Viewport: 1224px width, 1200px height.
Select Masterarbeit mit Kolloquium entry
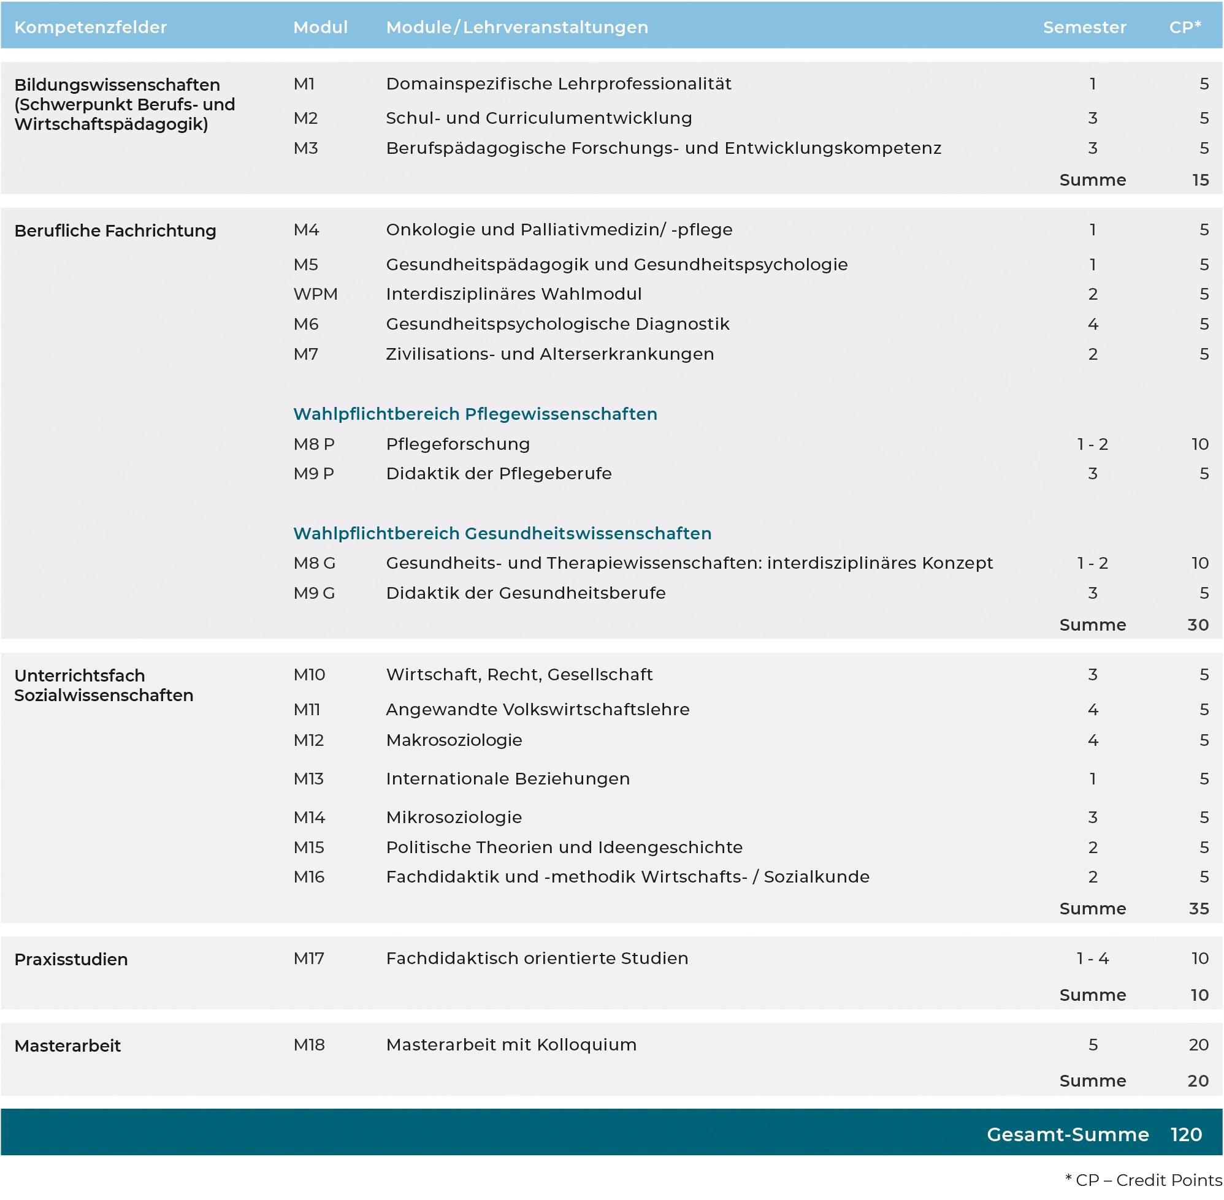[511, 1045]
